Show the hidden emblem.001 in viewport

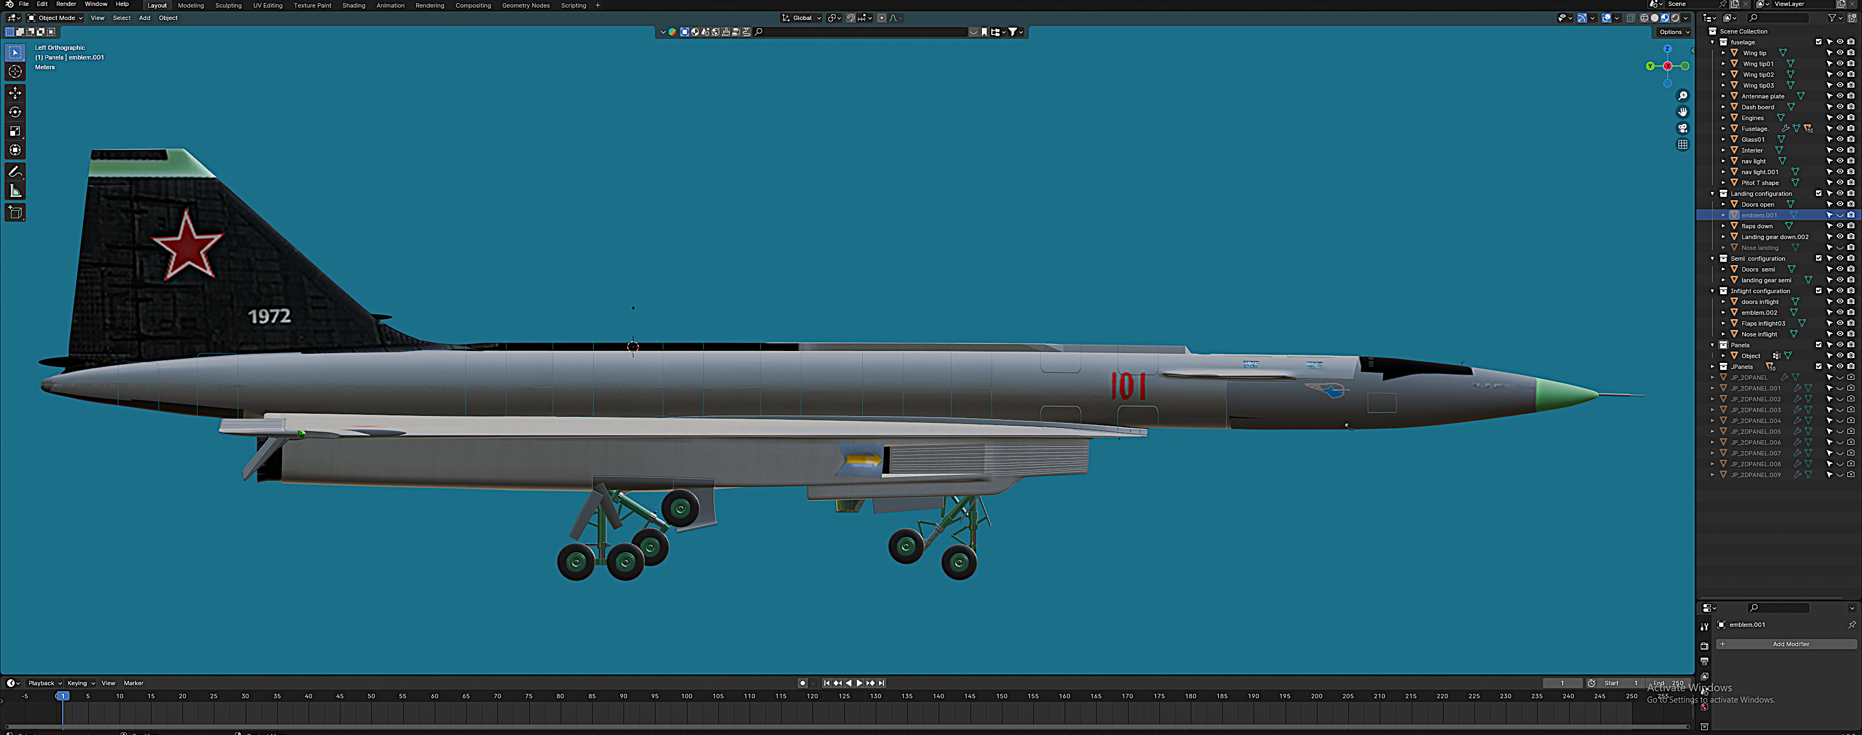[1840, 215]
